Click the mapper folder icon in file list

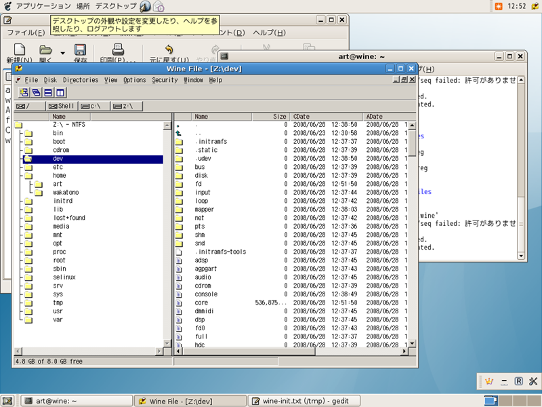coord(179,210)
